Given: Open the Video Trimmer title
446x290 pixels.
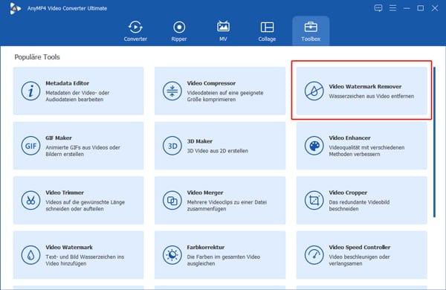Looking at the screenshot, I should point(65,193).
